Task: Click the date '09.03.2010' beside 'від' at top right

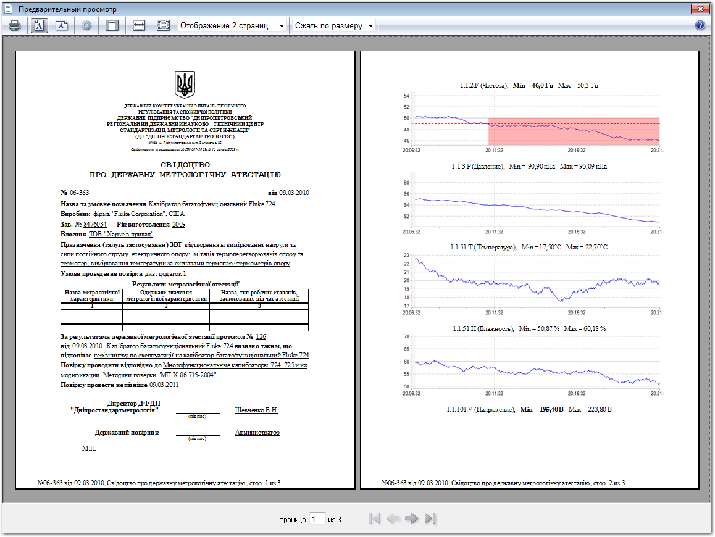Action: pyautogui.click(x=294, y=193)
